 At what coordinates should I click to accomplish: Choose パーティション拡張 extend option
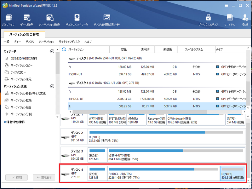[x=18, y=100]
